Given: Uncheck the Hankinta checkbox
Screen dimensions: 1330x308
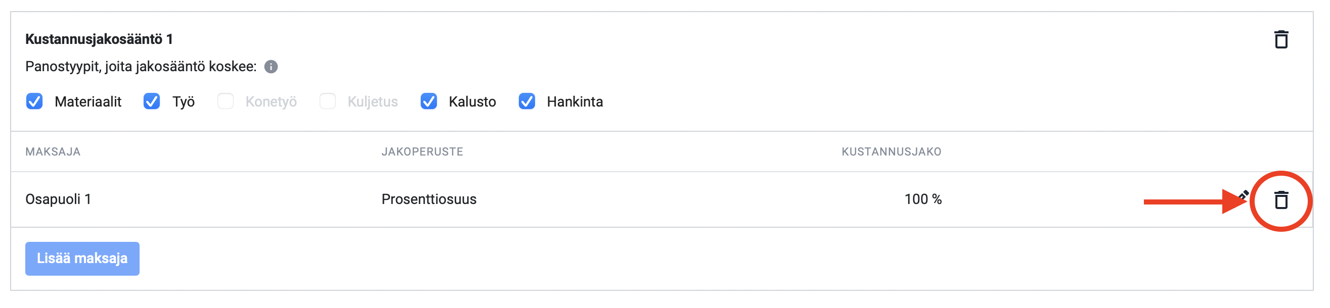Looking at the screenshot, I should click(x=527, y=101).
